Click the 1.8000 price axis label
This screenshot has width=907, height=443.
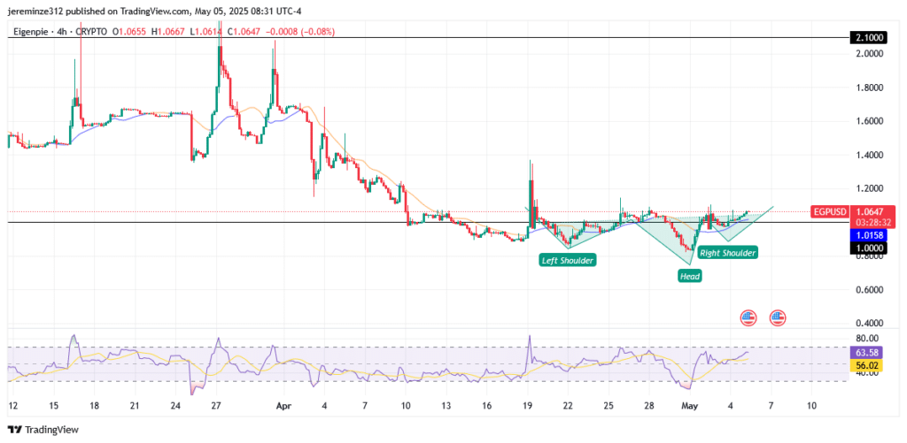pyautogui.click(x=872, y=88)
